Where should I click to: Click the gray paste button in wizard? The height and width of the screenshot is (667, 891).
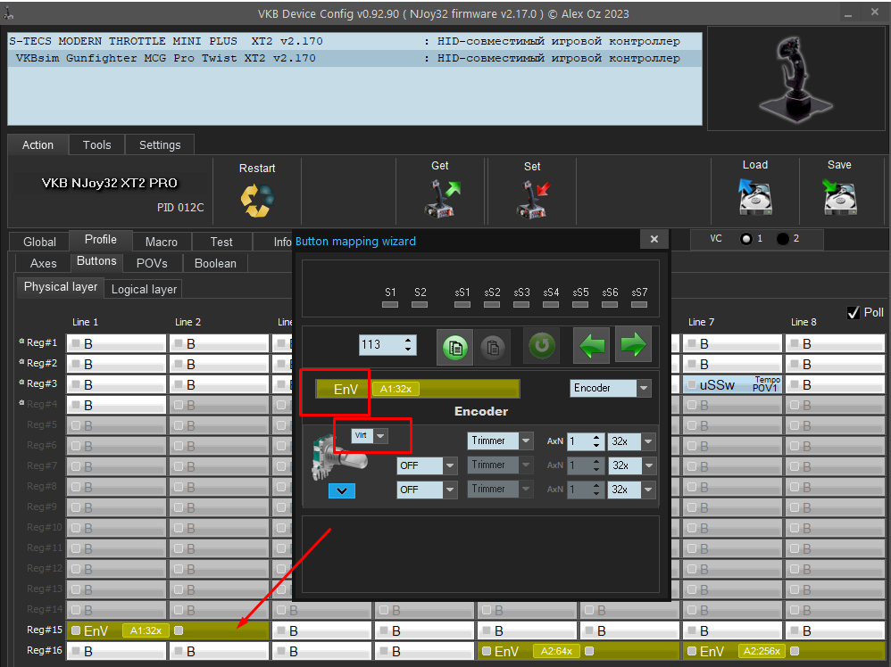click(x=492, y=346)
